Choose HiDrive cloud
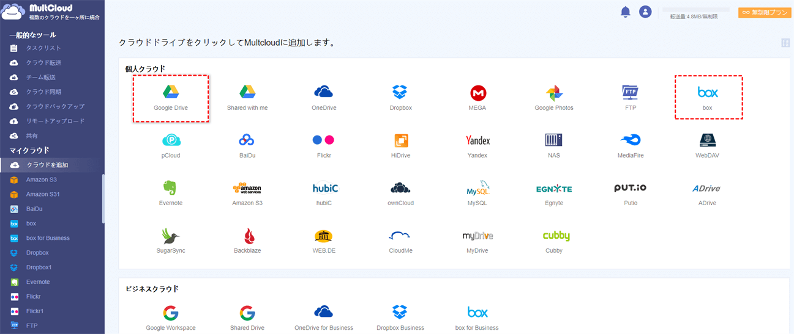This screenshot has height=334, width=794. pyautogui.click(x=400, y=146)
